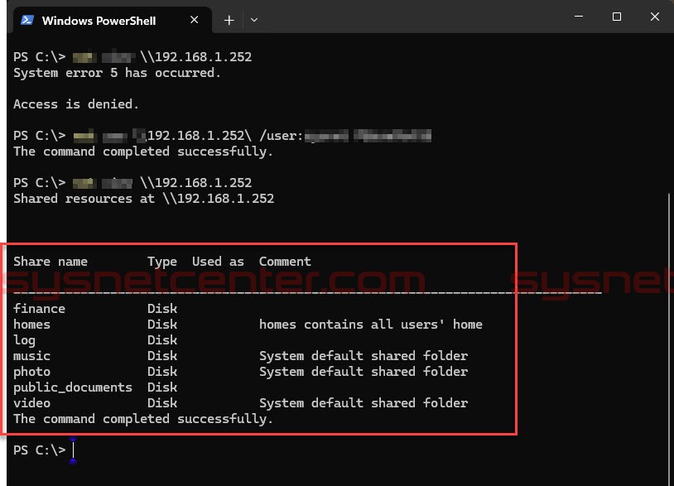Maximize the terminal window
The height and width of the screenshot is (486, 674).
pos(616,17)
